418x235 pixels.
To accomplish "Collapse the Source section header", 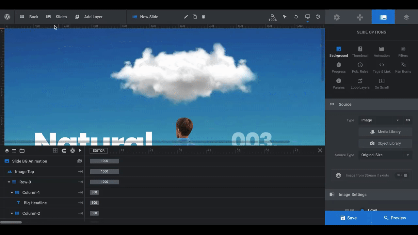I will click(x=372, y=104).
